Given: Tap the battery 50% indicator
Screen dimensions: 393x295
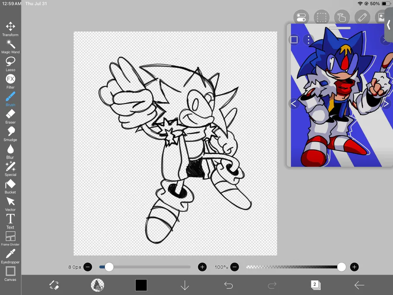Looking at the screenshot, I should [x=379, y=3].
